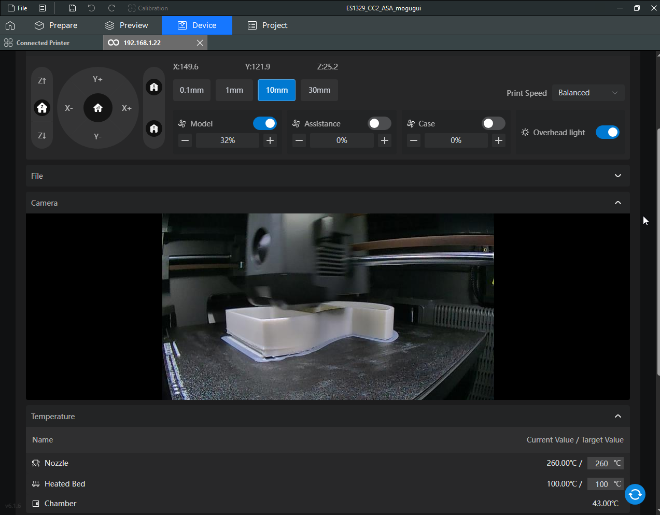This screenshot has width=660, height=515.
Task: Click the blue refresh icon at bottom right
Action: pos(635,494)
